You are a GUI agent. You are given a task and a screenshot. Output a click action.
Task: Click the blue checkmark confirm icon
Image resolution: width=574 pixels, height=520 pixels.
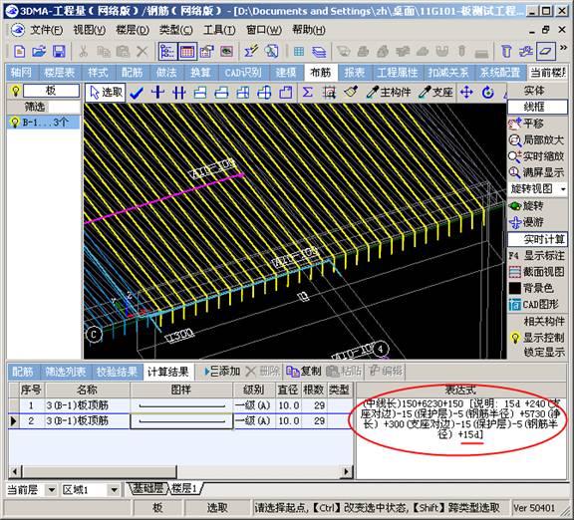click(137, 94)
